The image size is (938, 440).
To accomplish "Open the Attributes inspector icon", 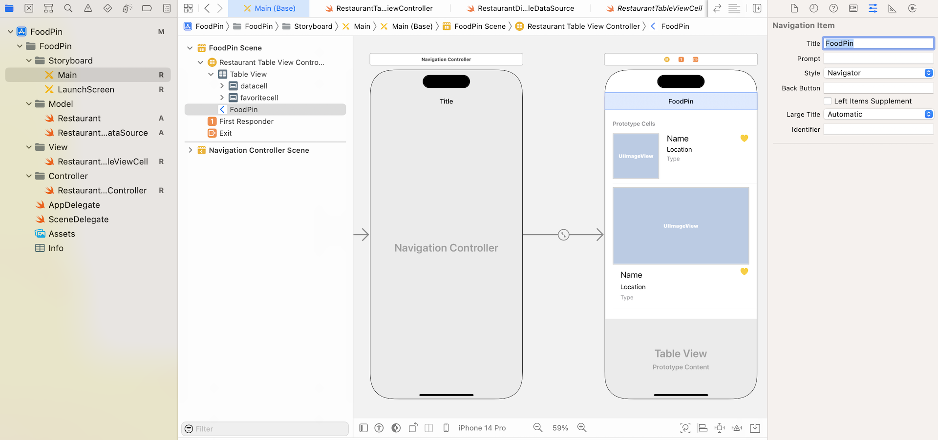I will pos(873,8).
